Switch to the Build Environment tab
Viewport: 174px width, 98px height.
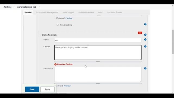coord(86,13)
